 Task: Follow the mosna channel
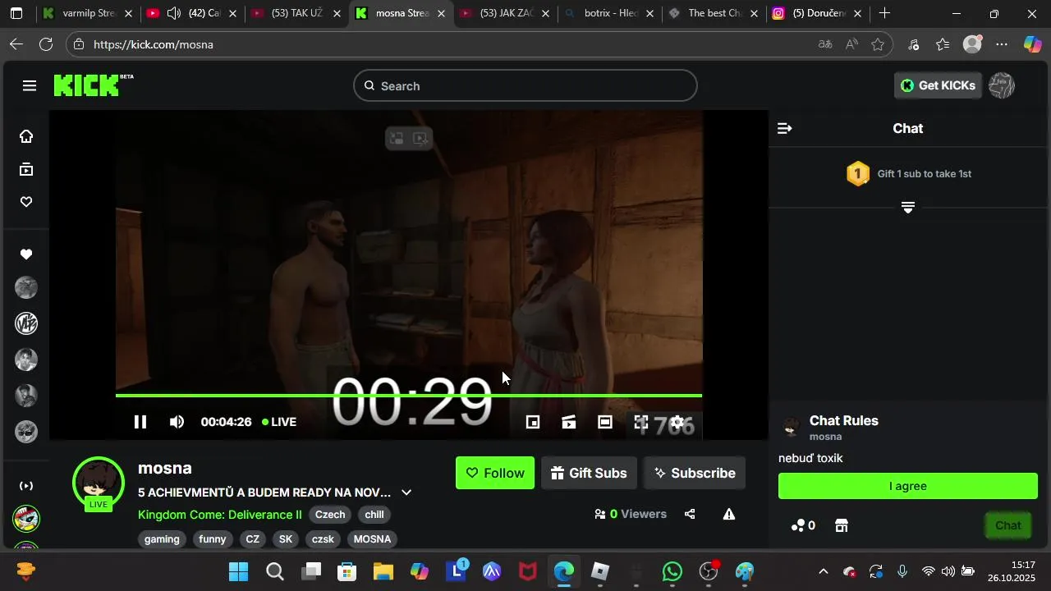click(495, 473)
